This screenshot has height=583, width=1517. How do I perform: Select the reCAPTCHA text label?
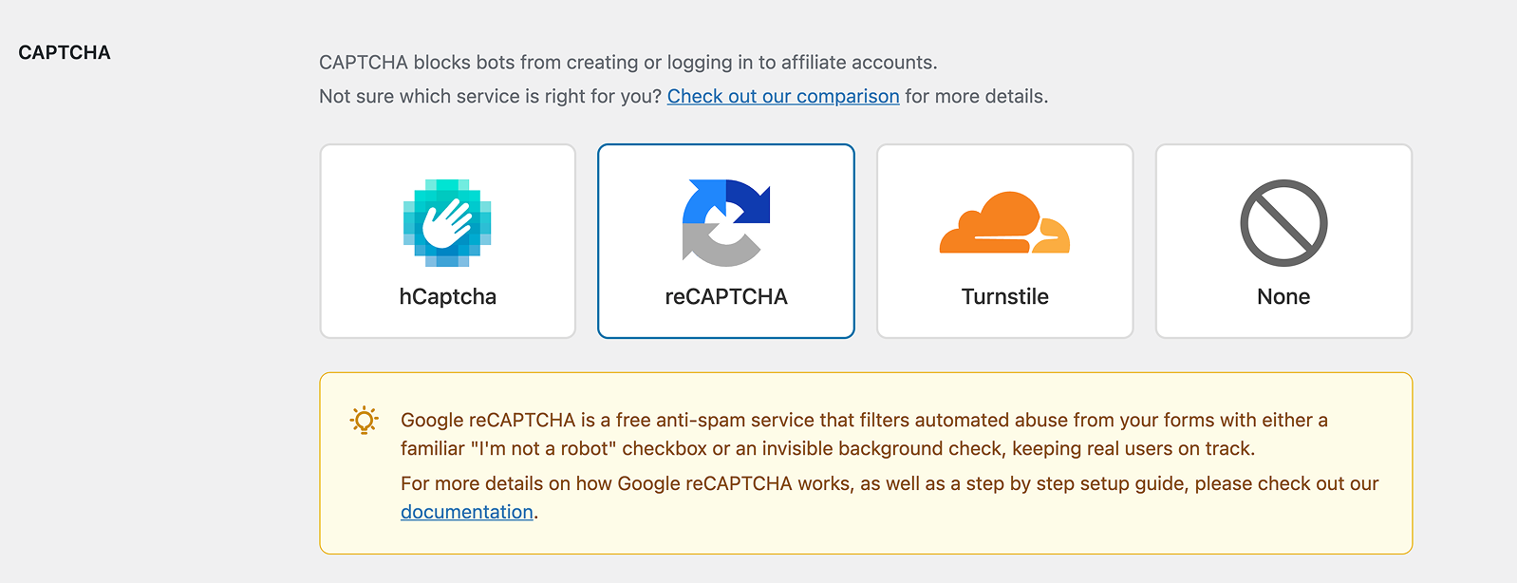click(x=726, y=296)
